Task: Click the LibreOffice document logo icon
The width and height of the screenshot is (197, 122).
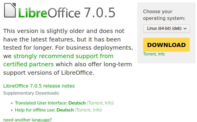Action: [x=10, y=10]
